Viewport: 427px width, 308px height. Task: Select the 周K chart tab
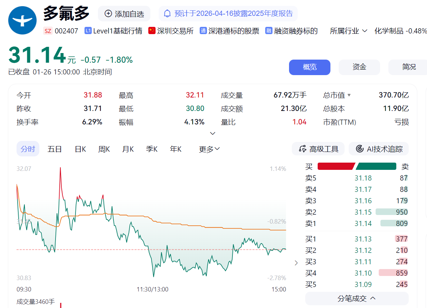pos(104,149)
